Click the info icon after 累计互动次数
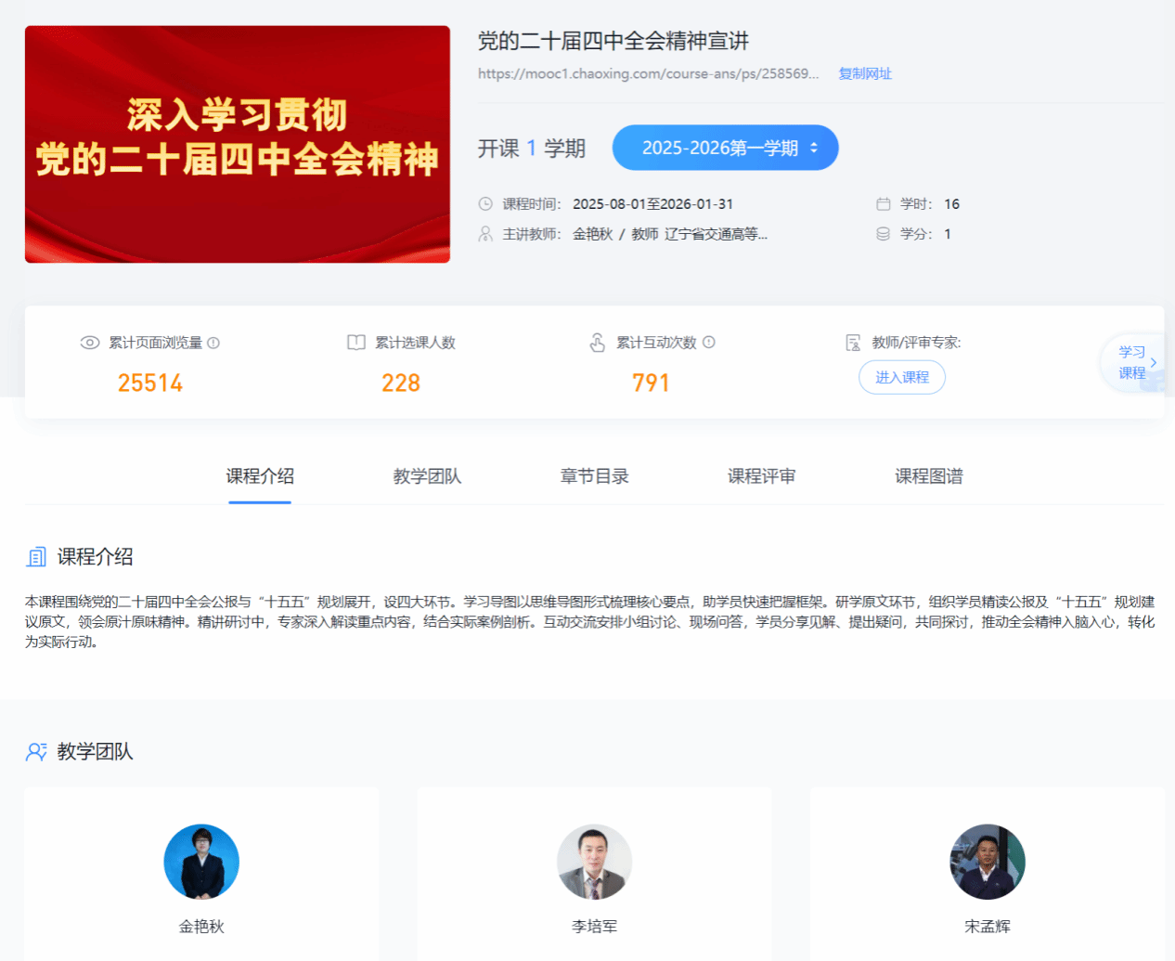The width and height of the screenshot is (1175, 961). coord(709,343)
